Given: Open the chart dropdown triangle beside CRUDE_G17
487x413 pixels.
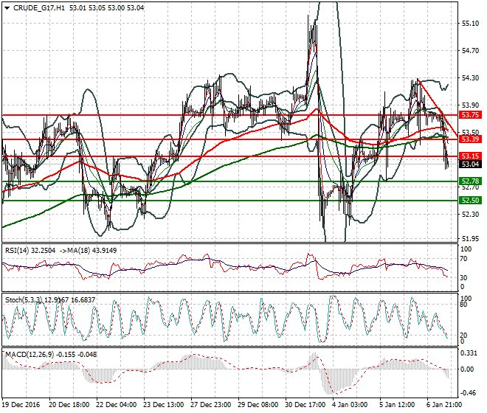Looking at the screenshot, I should pyautogui.click(x=7, y=8).
